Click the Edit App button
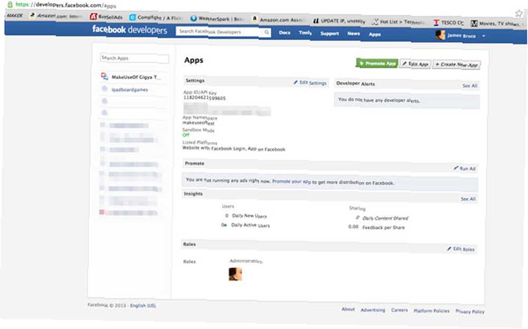 pos(415,64)
